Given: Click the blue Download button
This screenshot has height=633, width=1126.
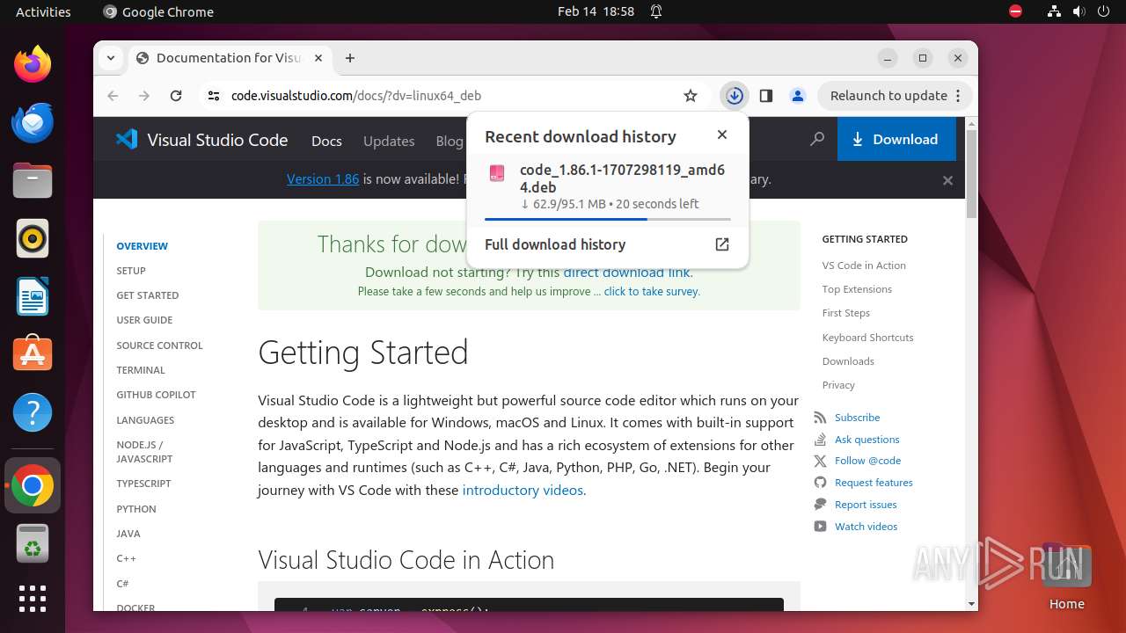Looking at the screenshot, I should [896, 139].
